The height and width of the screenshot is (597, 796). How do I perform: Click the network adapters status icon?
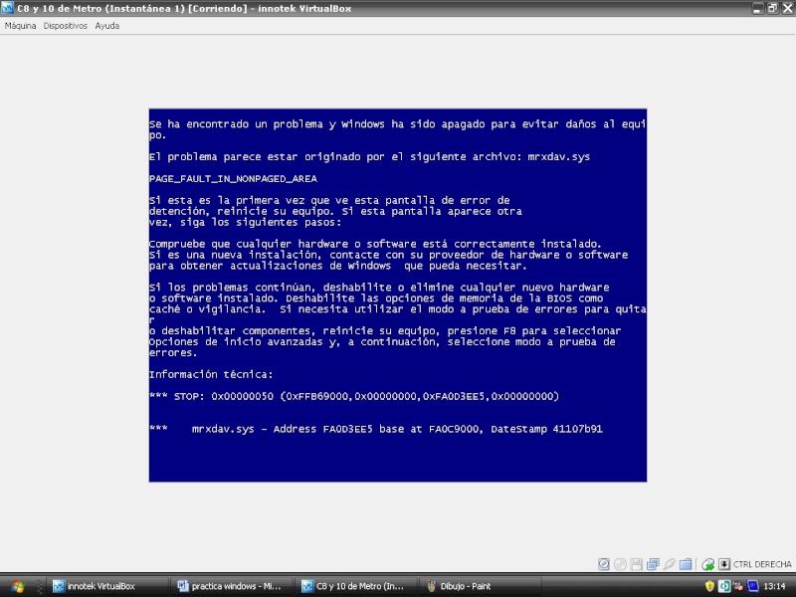653,564
